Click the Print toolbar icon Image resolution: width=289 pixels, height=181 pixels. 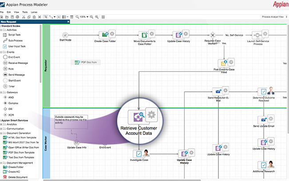coord(17,17)
